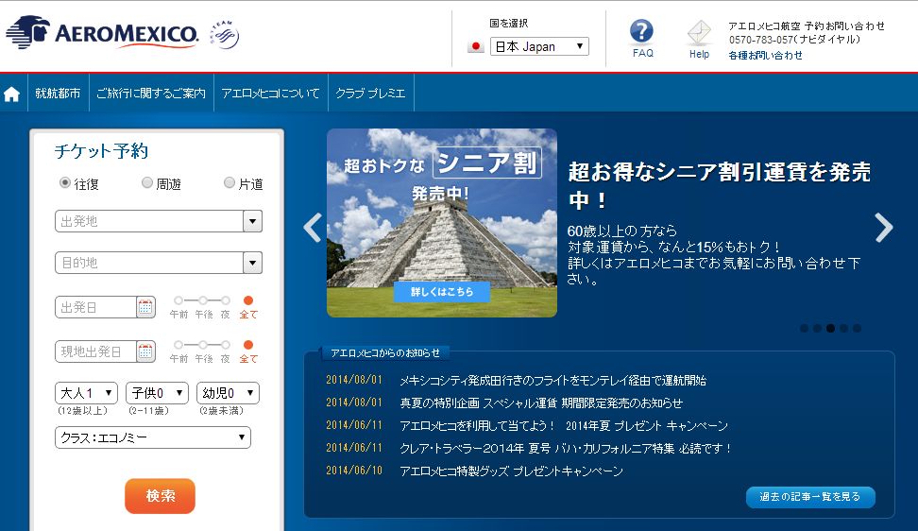Open the departure date calendar icon

click(x=145, y=307)
